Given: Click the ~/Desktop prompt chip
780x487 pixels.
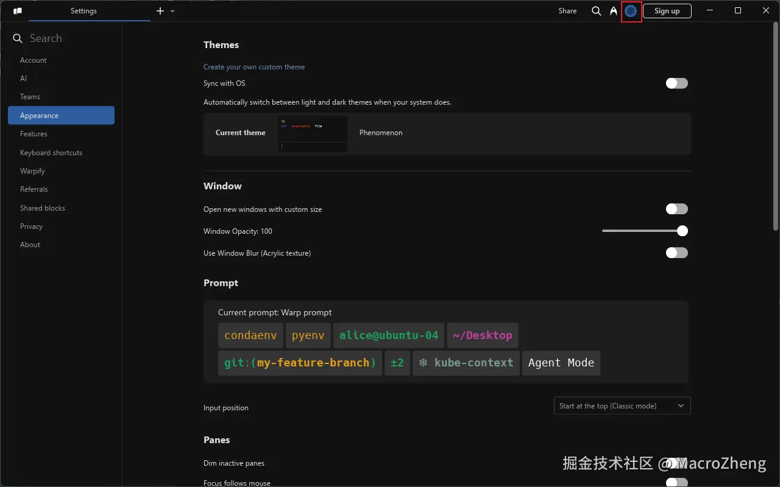Looking at the screenshot, I should tap(483, 335).
